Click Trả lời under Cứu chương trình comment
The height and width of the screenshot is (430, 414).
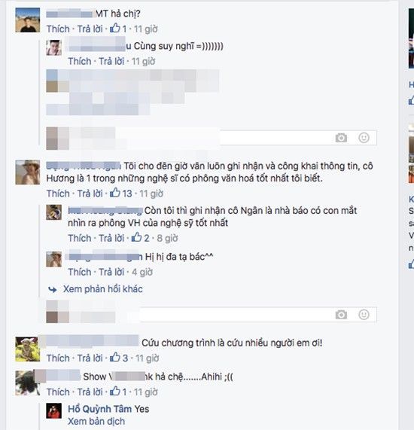pos(90,358)
